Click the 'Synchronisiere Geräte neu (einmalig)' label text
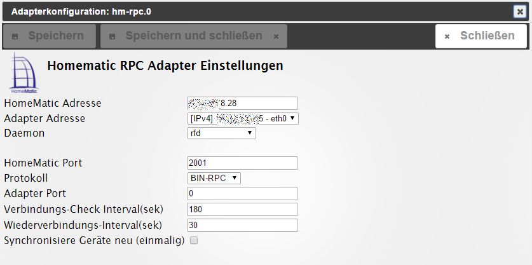Viewport: 532px width, 265px height. tap(94, 240)
